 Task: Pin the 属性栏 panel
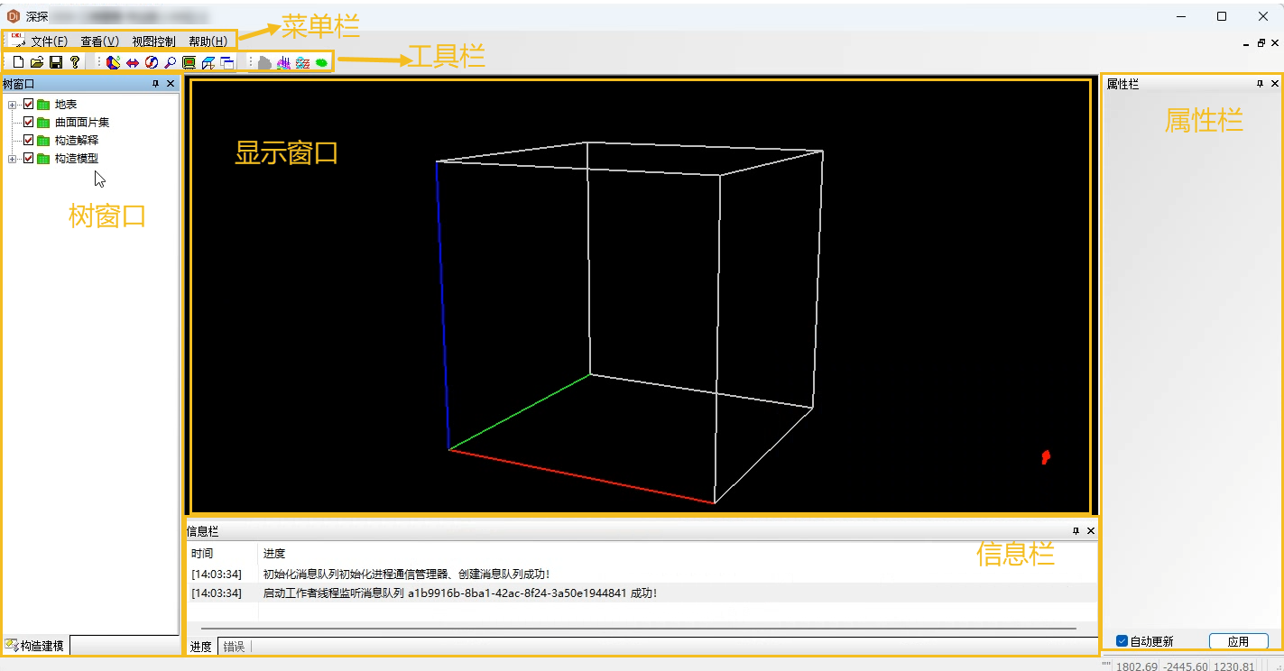pos(1260,84)
